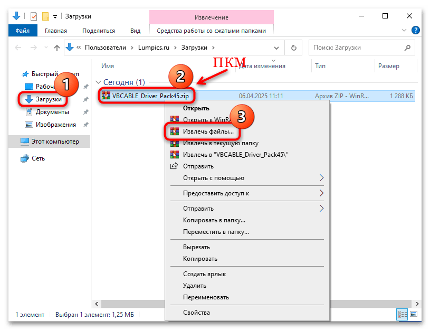Collapse the Сегодня (1) group
The width and height of the screenshot is (430, 330).
pyautogui.click(x=98, y=82)
